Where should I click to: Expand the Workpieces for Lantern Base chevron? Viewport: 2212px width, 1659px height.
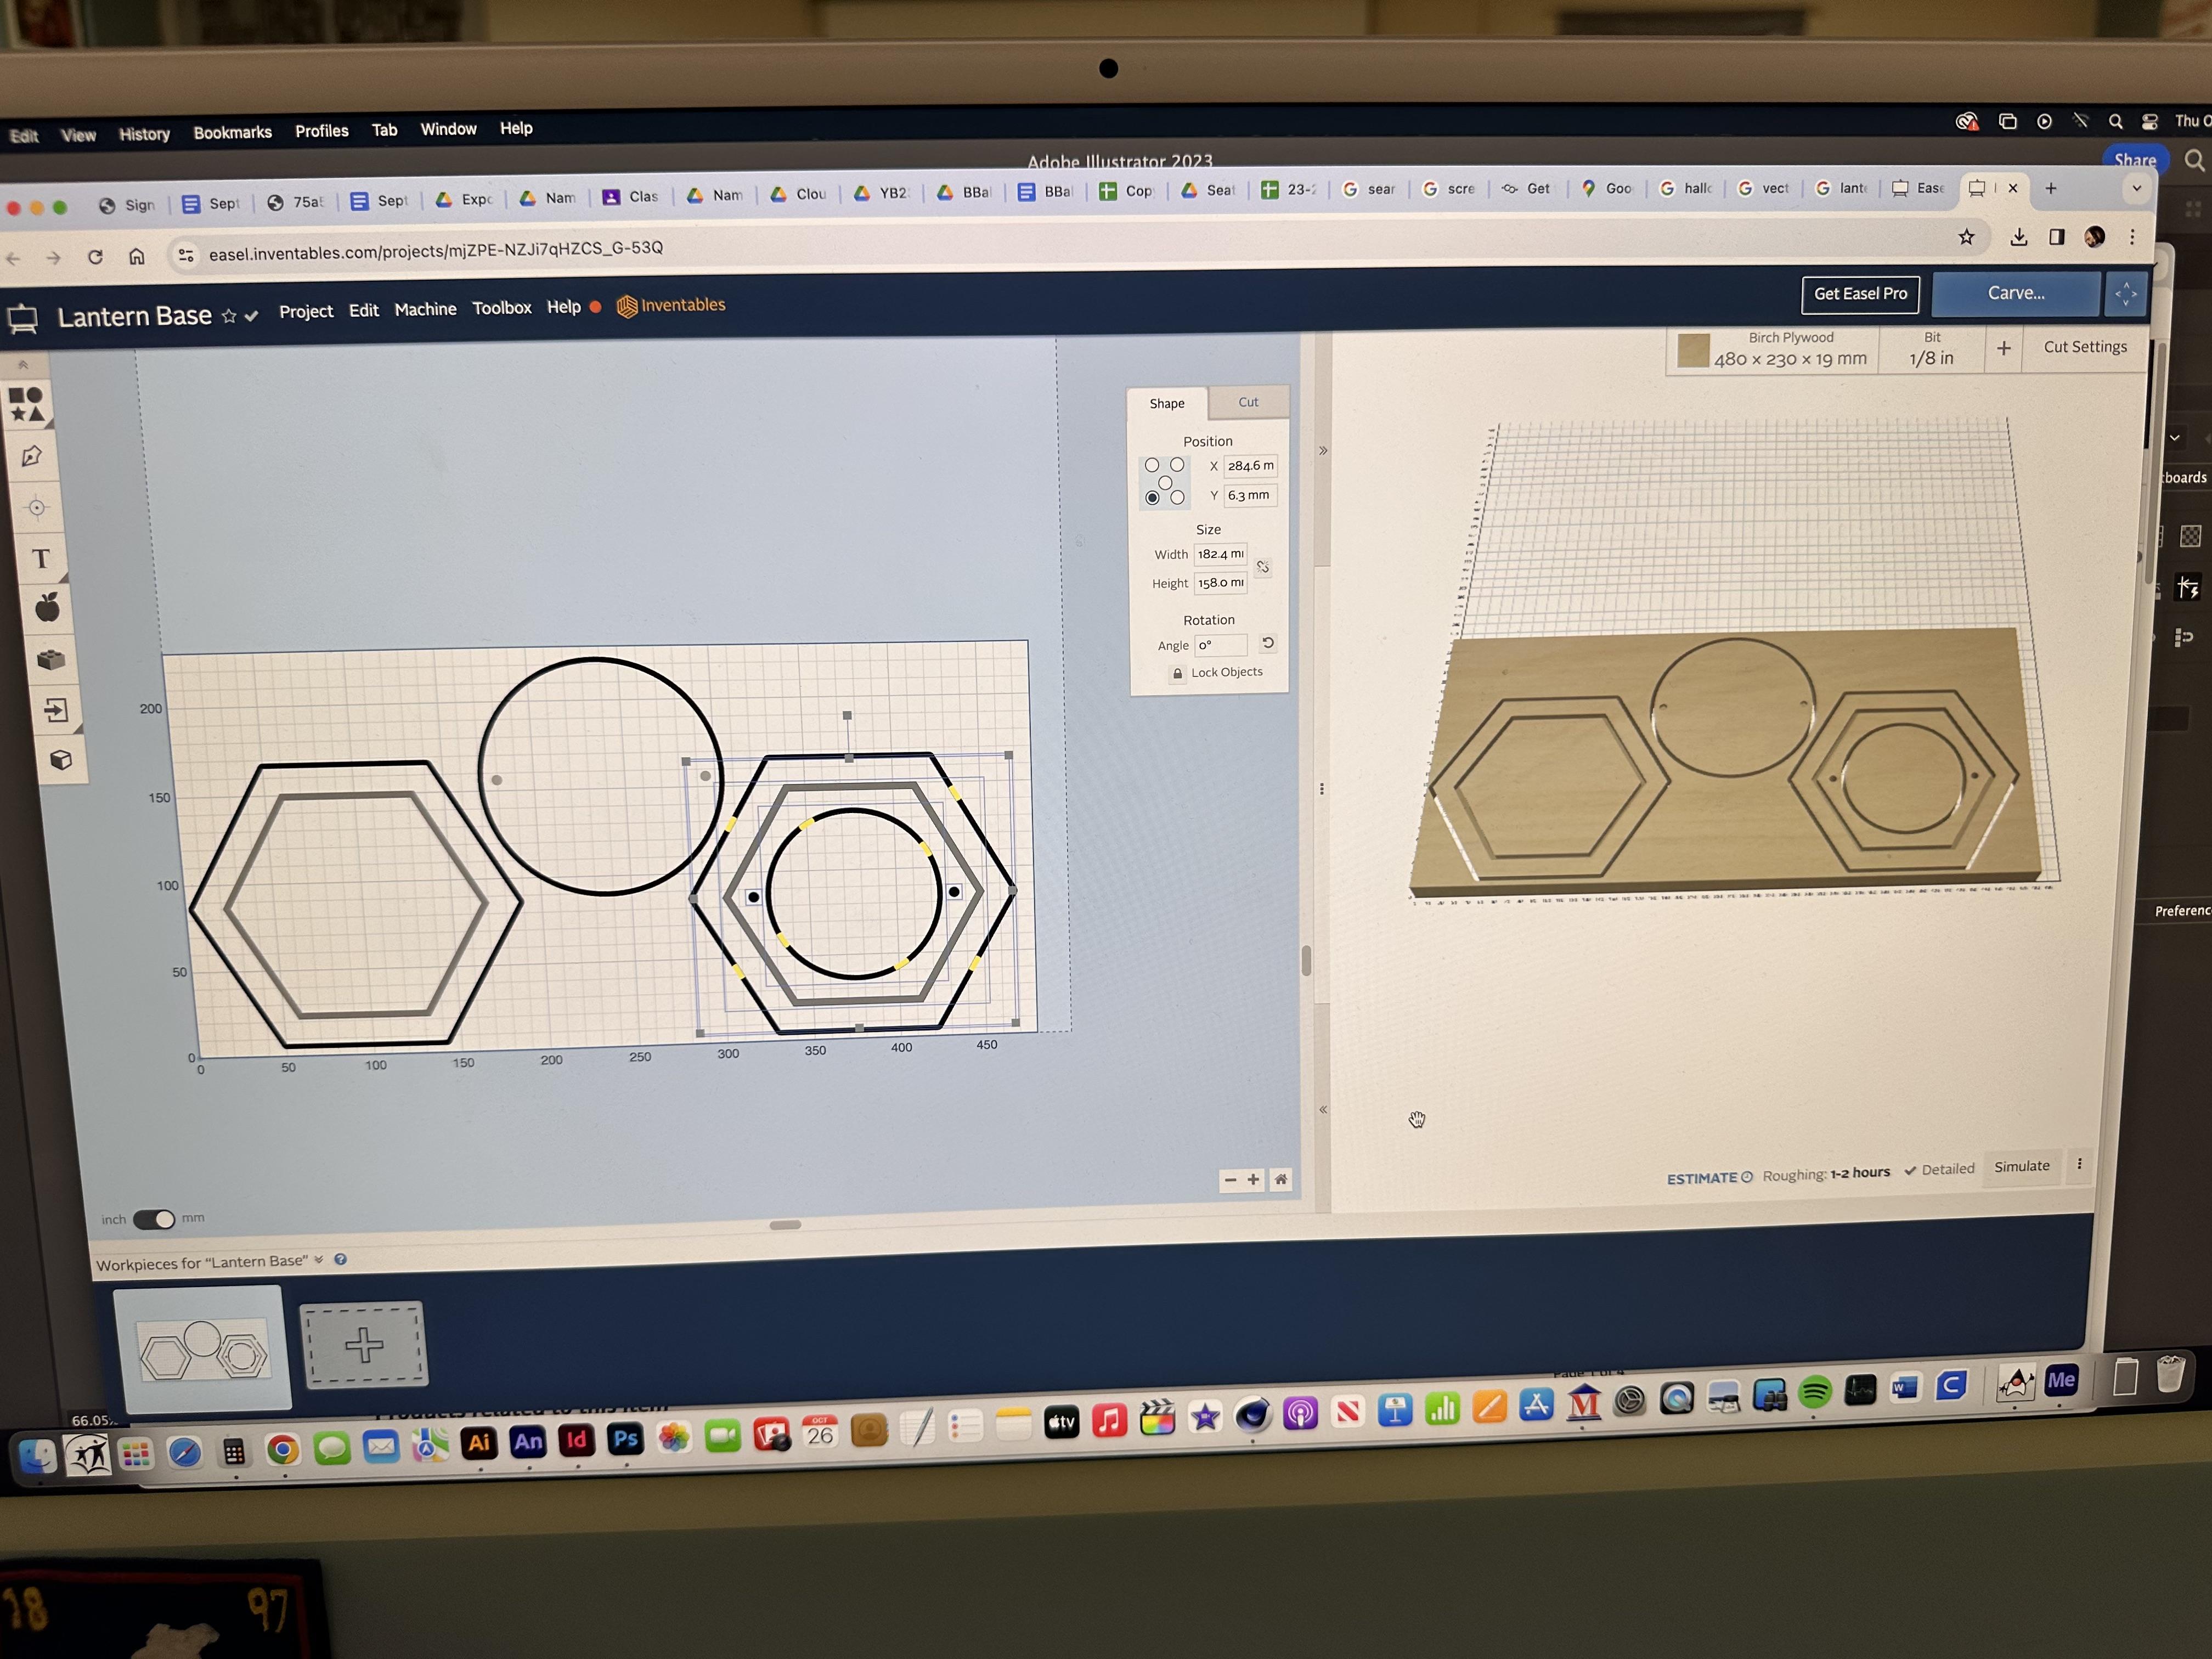click(319, 1260)
